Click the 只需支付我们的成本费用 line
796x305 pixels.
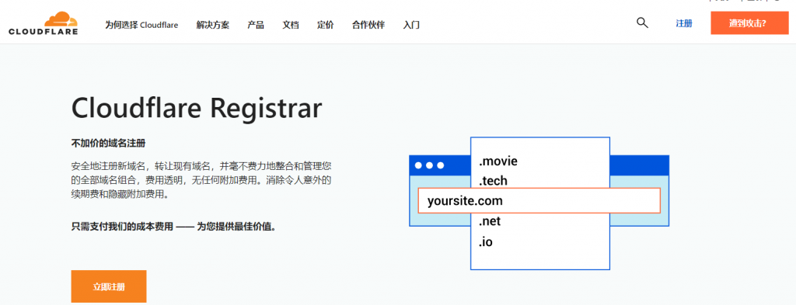(174, 227)
